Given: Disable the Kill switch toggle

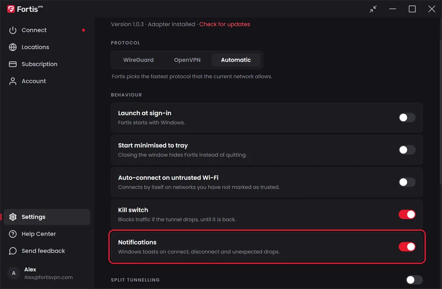Looking at the screenshot, I should 407,215.
